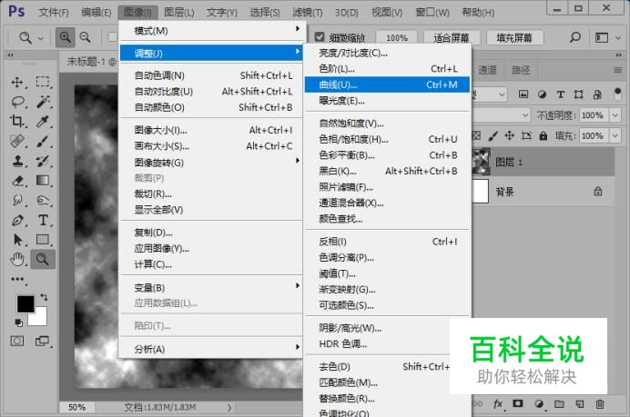Image resolution: width=630 pixels, height=417 pixels.
Task: Toggle lock image pixels brush icon
Action: [493, 136]
